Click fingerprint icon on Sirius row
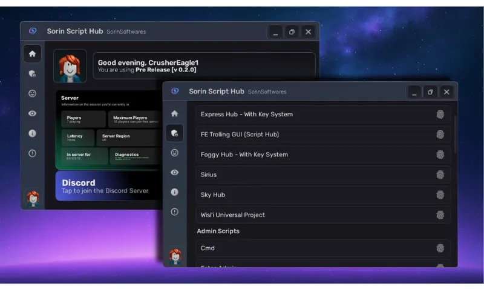The height and width of the screenshot is (289, 484). pos(440,174)
